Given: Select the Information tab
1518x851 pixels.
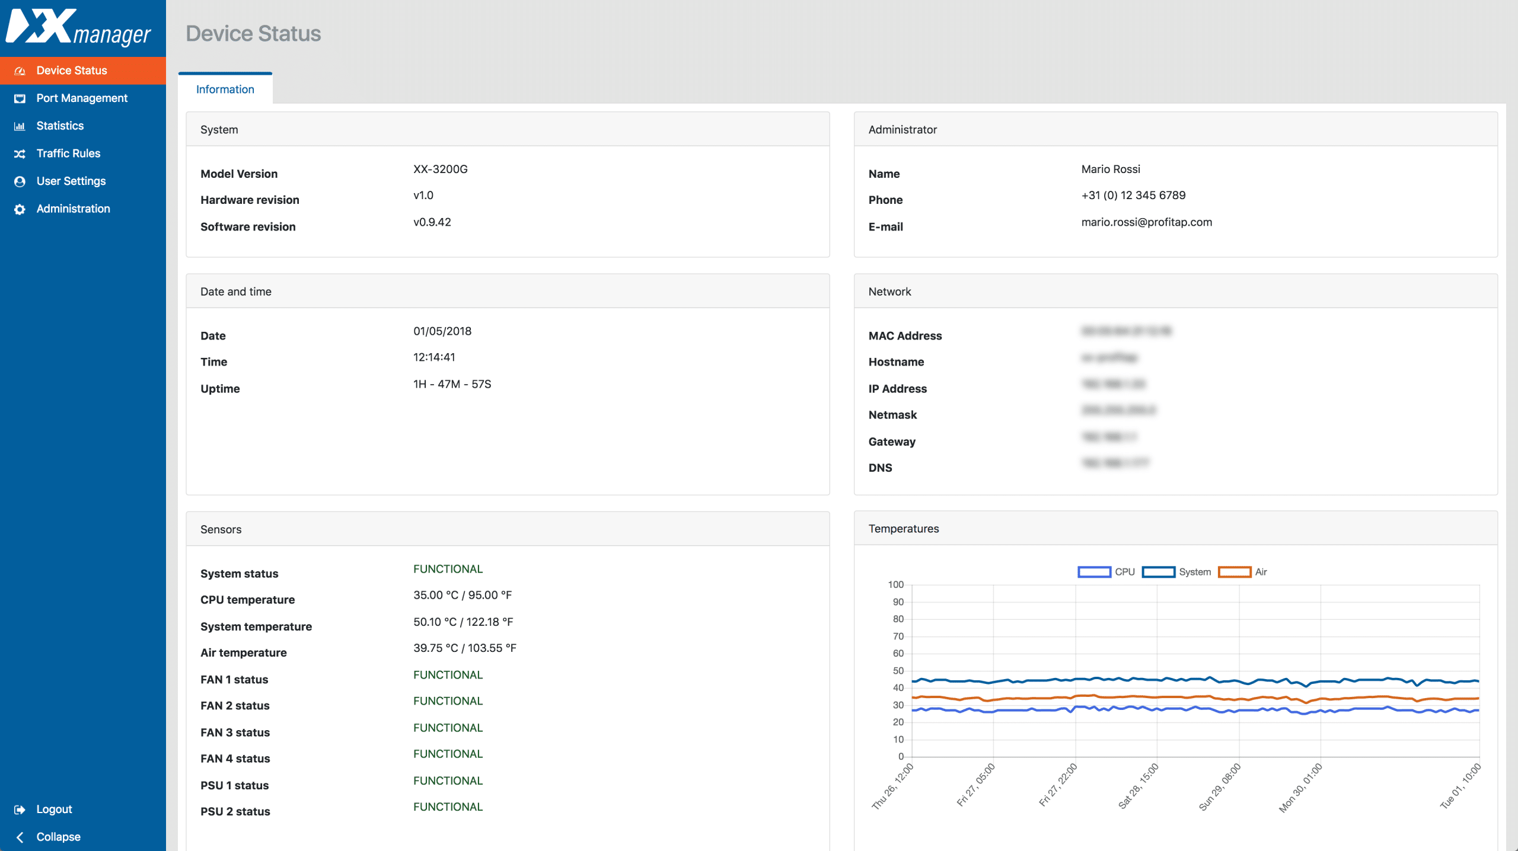Looking at the screenshot, I should (x=225, y=89).
